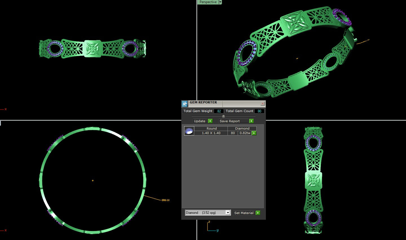Select the round diamond gem thumbnail

[189, 131]
